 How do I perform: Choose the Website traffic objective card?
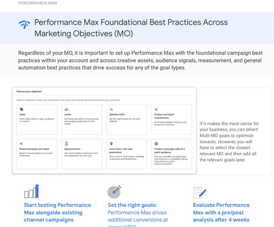point(126,119)
